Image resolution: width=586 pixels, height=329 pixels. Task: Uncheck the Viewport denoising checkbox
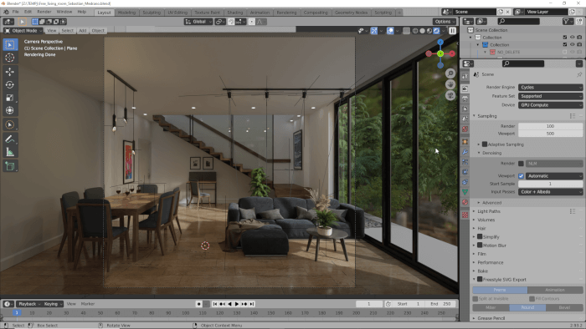521,176
